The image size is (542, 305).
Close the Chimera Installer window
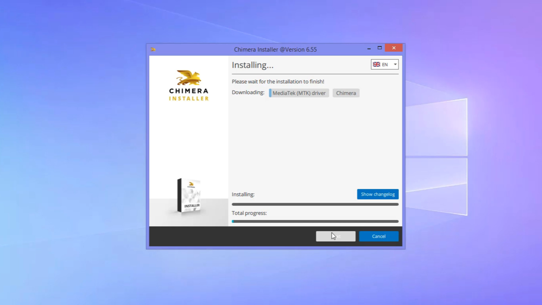394,48
